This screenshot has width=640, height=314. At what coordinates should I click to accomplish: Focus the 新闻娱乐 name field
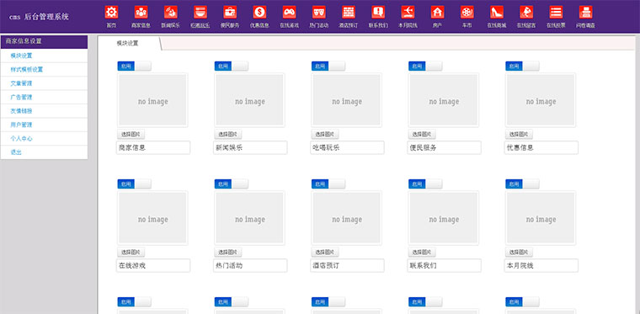click(x=250, y=147)
